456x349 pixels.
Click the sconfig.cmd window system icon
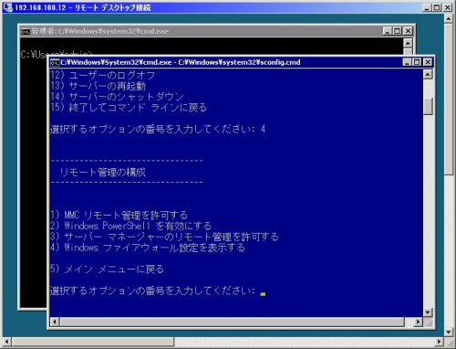coord(55,63)
